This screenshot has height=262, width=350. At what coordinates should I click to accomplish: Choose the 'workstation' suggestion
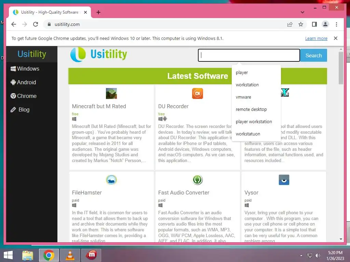256,85
